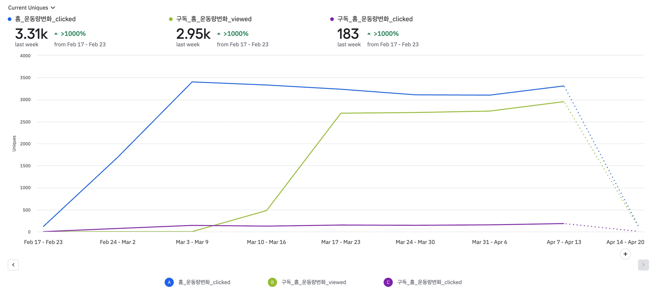The width and height of the screenshot is (654, 293).
Task: Click the green up arrow beside 3.31k
Action: click(56, 34)
